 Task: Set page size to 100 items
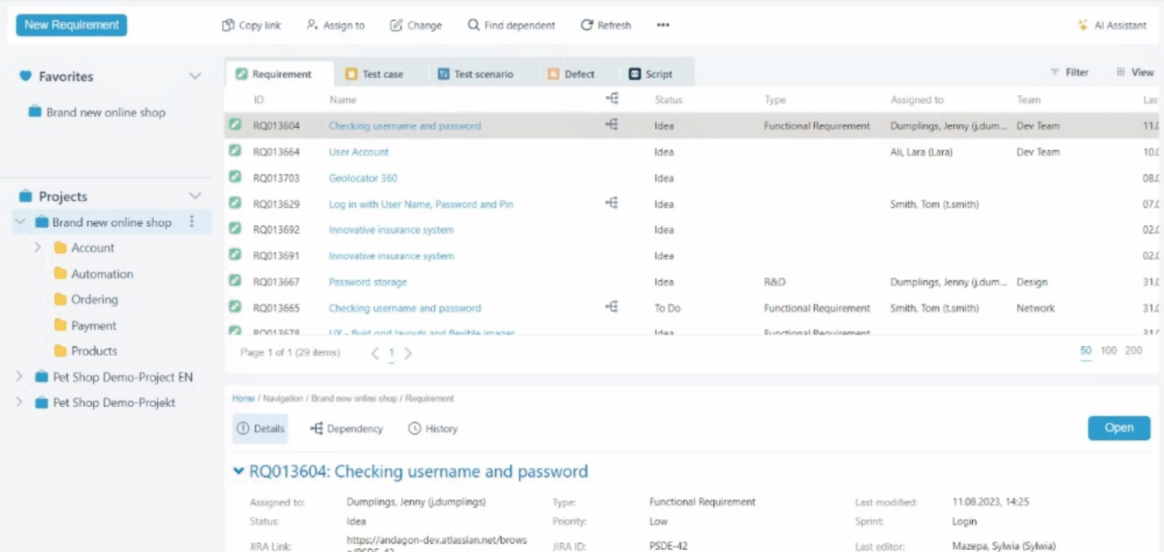1108,350
